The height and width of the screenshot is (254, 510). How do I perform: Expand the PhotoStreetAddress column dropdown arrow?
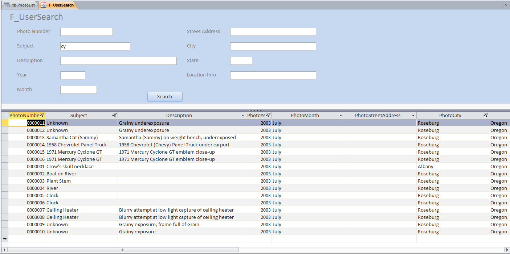tap(413, 116)
